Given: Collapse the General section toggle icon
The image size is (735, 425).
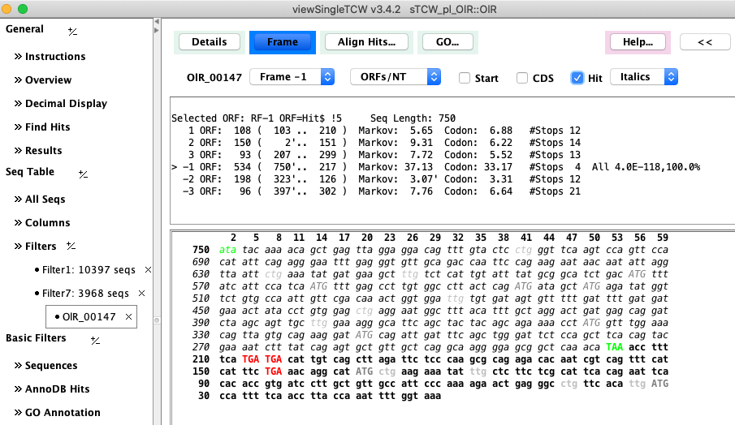Looking at the screenshot, I should (x=72, y=31).
